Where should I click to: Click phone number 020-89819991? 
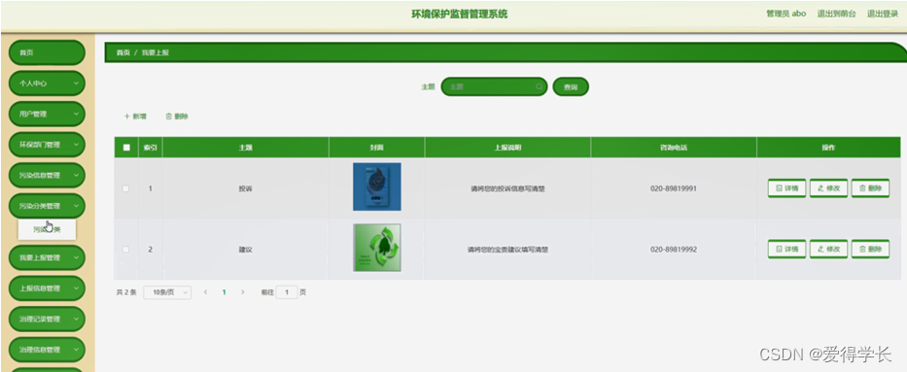(x=674, y=188)
